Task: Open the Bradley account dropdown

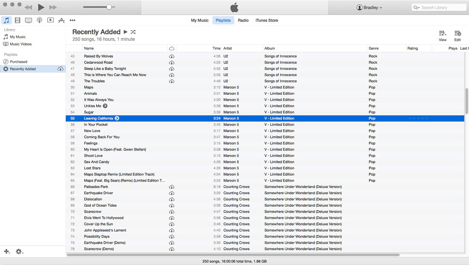Action: pyautogui.click(x=369, y=8)
